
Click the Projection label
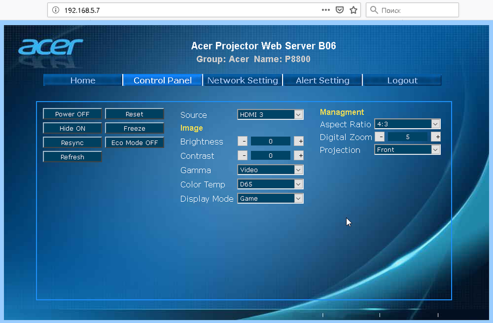click(x=340, y=150)
